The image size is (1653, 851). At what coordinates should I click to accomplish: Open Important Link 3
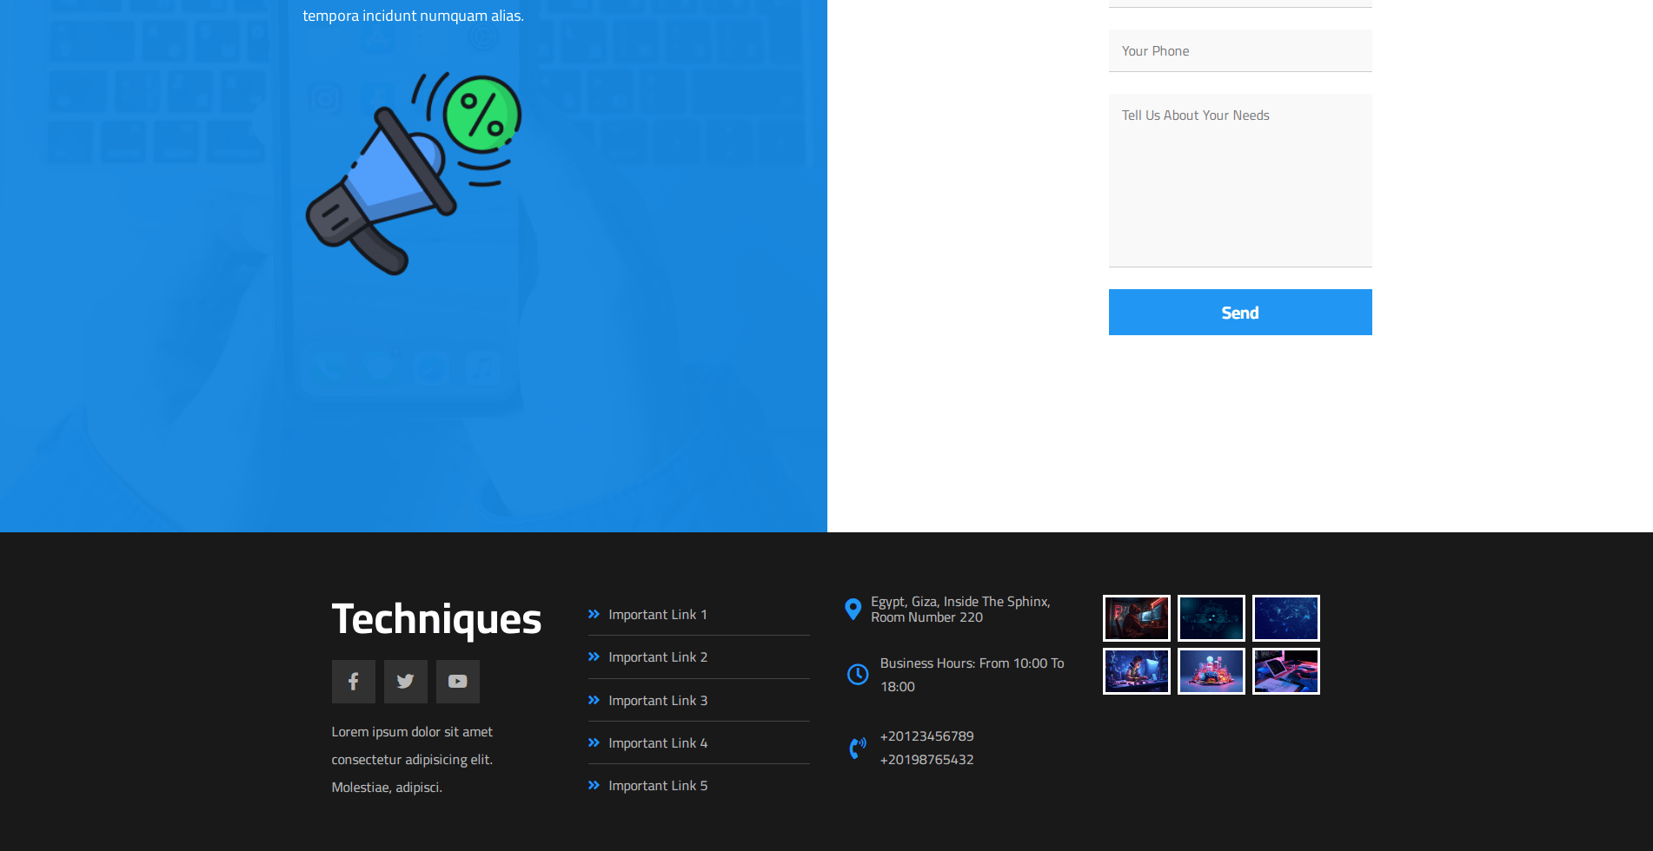click(x=657, y=701)
